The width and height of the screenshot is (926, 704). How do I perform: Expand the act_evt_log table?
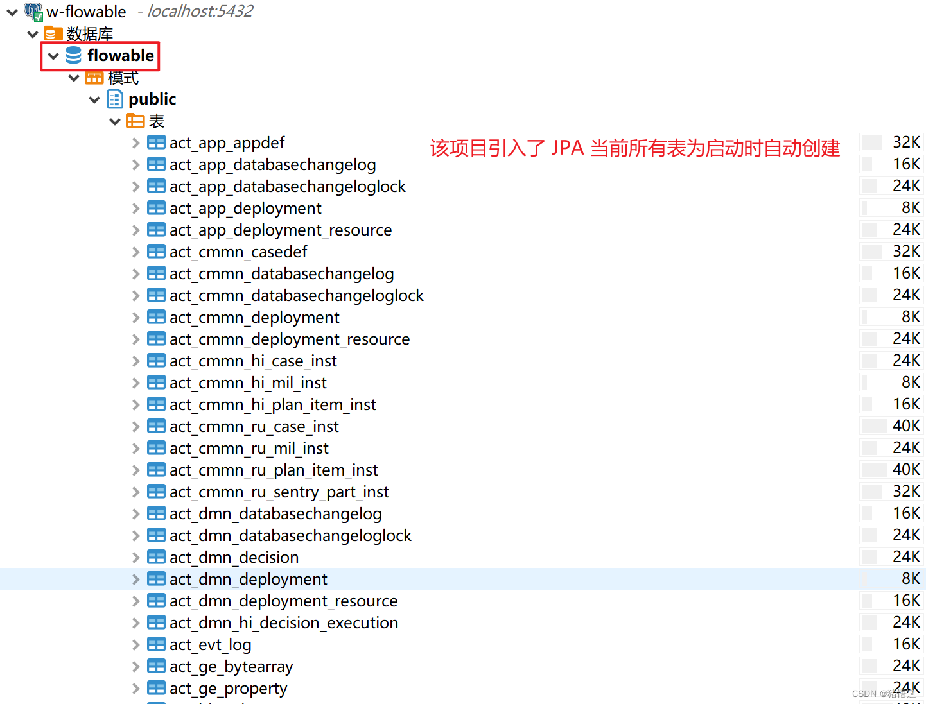[135, 644]
